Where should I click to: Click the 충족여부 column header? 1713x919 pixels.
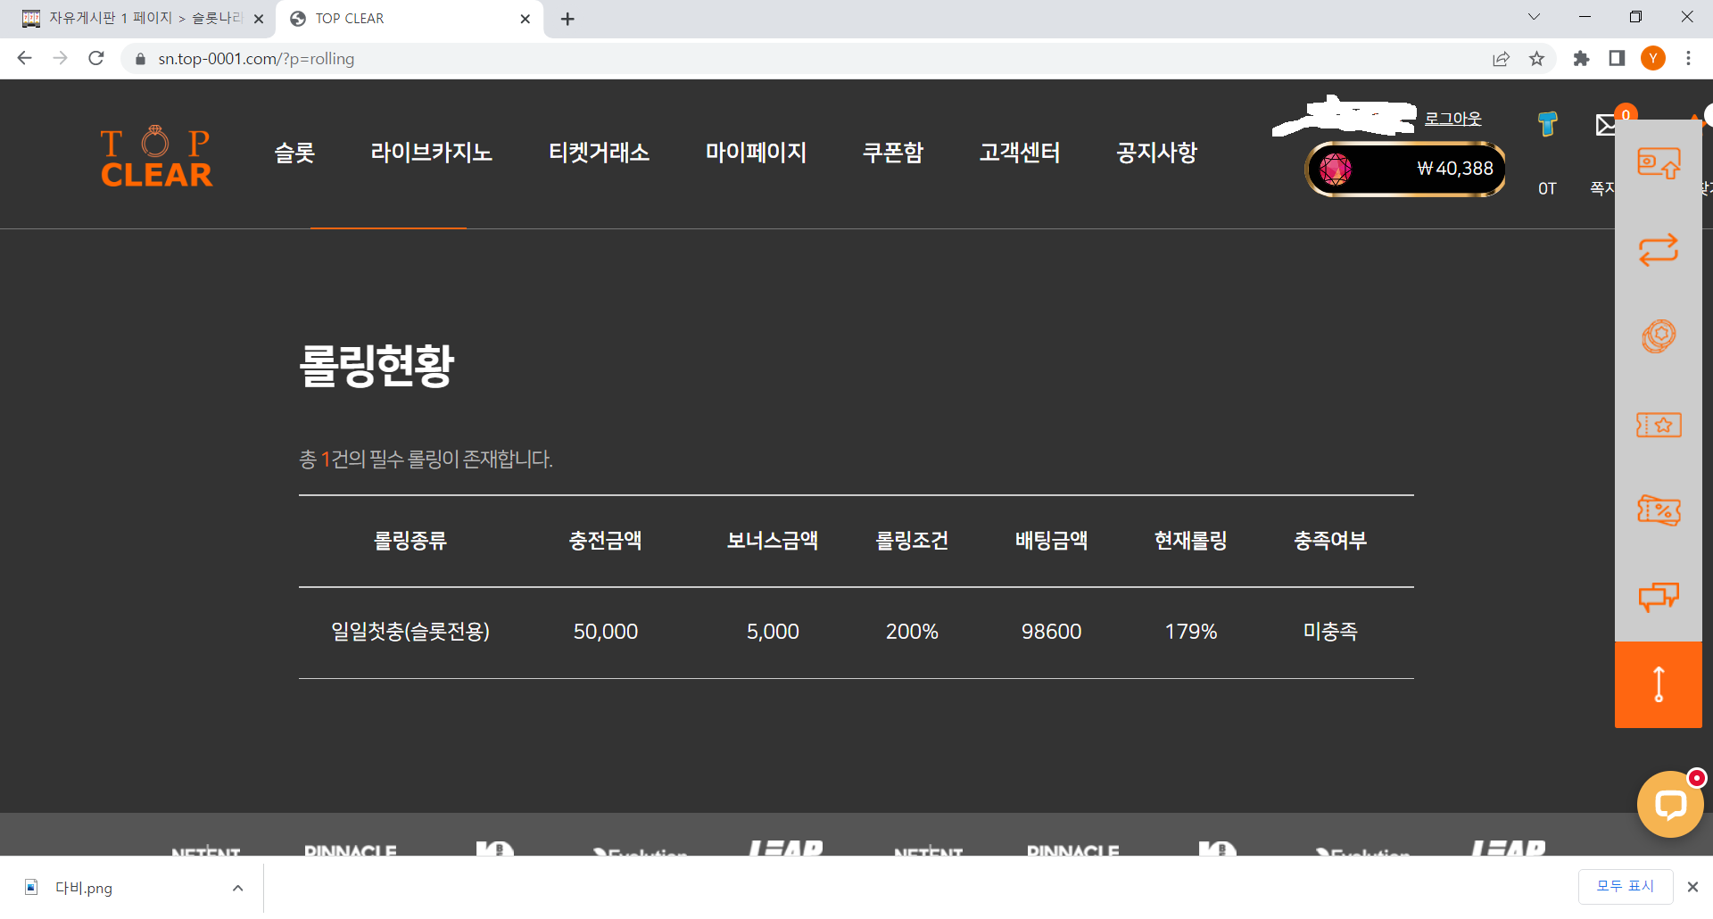[1330, 541]
